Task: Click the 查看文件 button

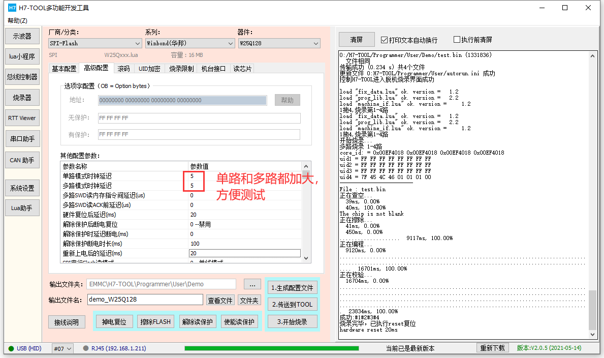Action: tap(220, 300)
